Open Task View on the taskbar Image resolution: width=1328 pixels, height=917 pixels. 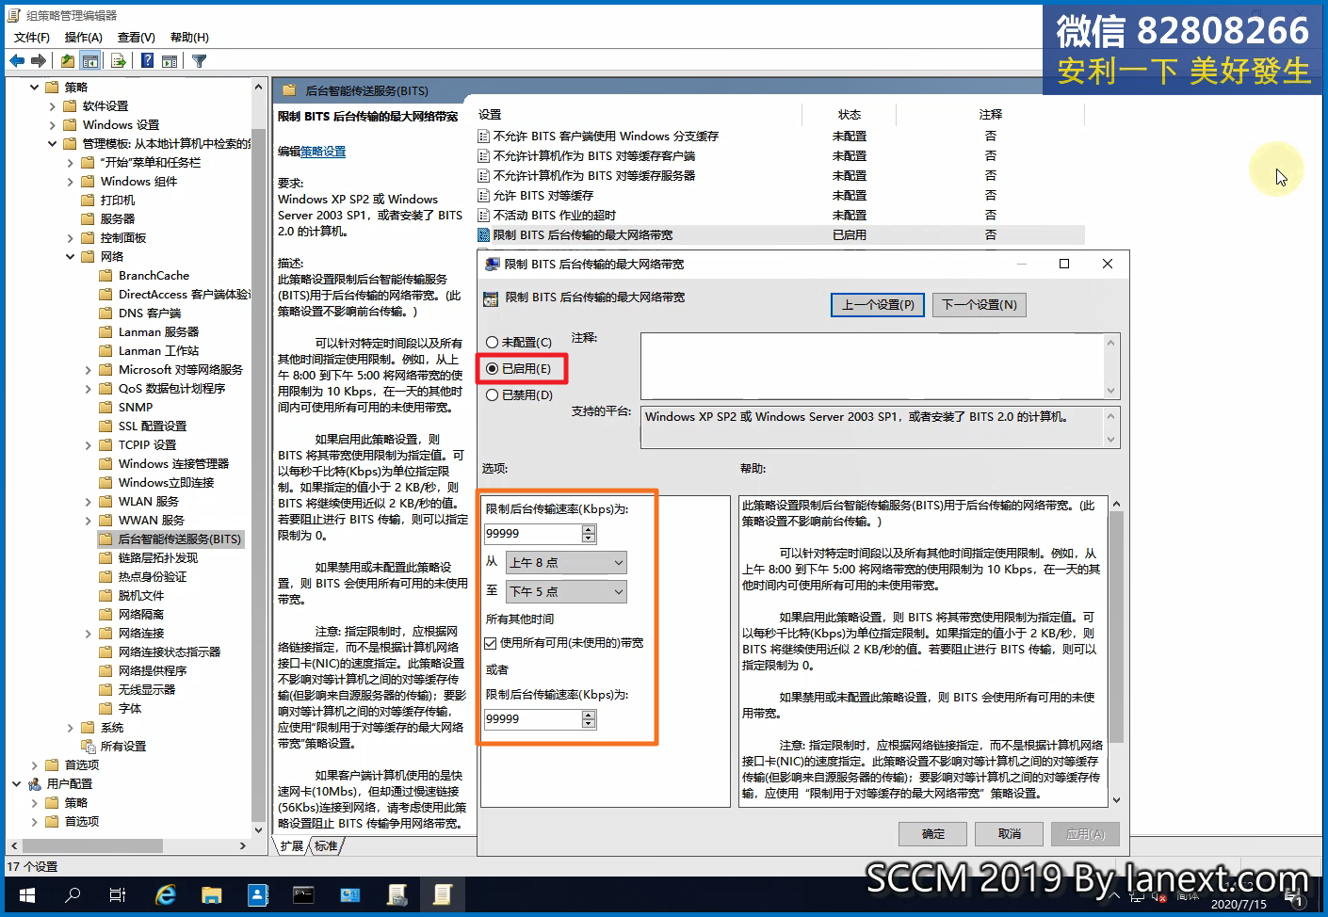point(118,894)
